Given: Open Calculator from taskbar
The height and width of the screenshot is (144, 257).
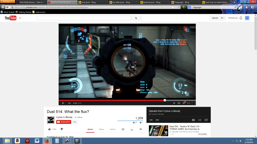Looking at the screenshot, I should pyautogui.click(x=57, y=141).
